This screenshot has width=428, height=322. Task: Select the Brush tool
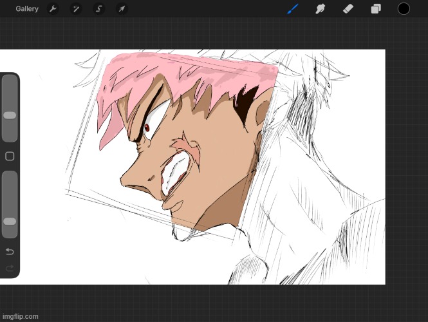pos(293,9)
